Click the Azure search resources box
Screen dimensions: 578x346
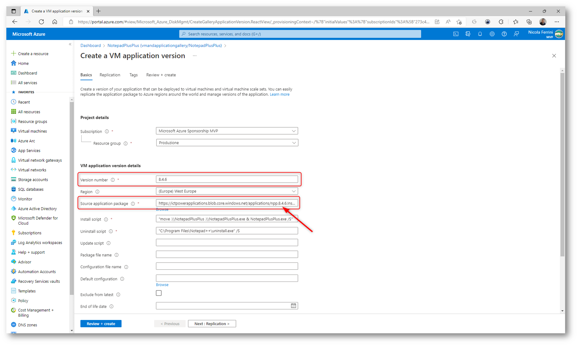pos(300,34)
